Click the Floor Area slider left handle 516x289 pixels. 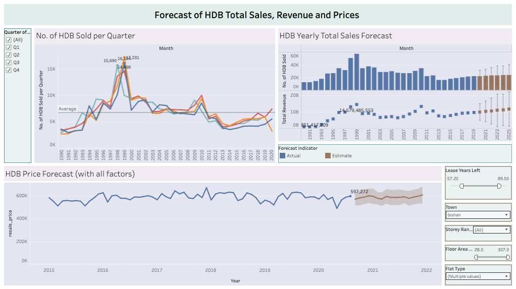point(476,257)
